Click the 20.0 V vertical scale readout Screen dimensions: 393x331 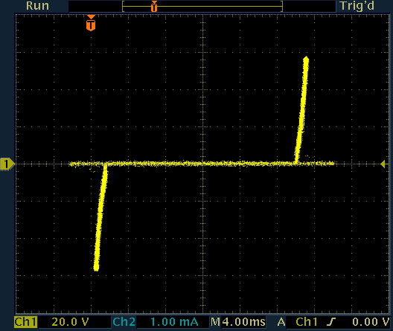[70, 322]
